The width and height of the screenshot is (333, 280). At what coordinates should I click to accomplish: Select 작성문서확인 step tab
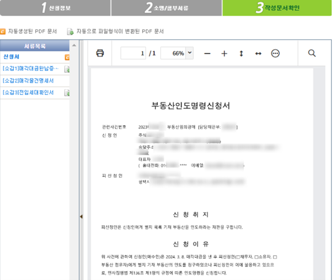tap(277, 8)
